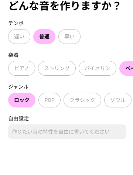Choose the 早い tempo option
133x175 pixels.
point(69,37)
